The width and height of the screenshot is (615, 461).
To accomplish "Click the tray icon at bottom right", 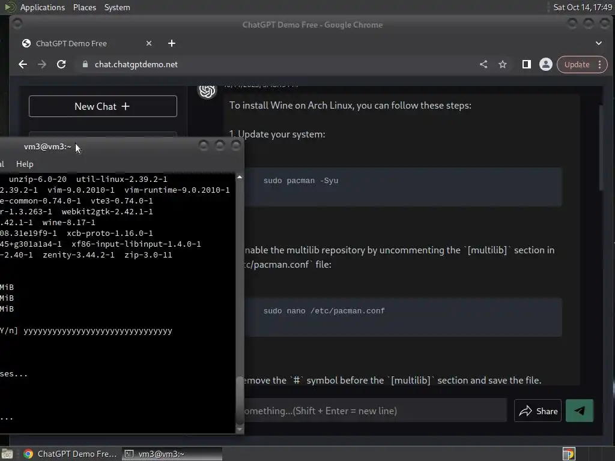I will (x=569, y=454).
